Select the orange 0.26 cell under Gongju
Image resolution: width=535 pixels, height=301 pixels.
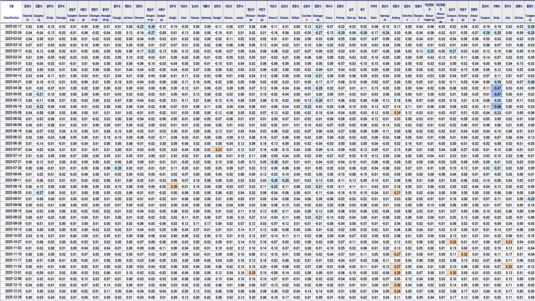point(173,187)
